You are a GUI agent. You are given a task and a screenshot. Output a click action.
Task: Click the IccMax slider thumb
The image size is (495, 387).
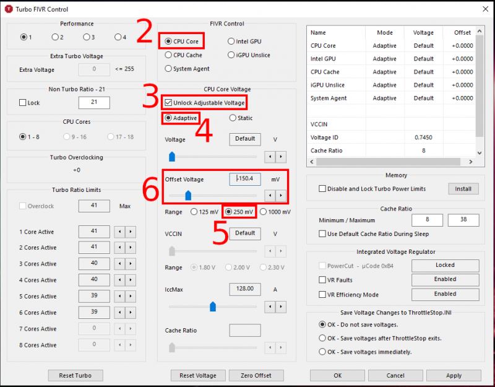pos(213,307)
